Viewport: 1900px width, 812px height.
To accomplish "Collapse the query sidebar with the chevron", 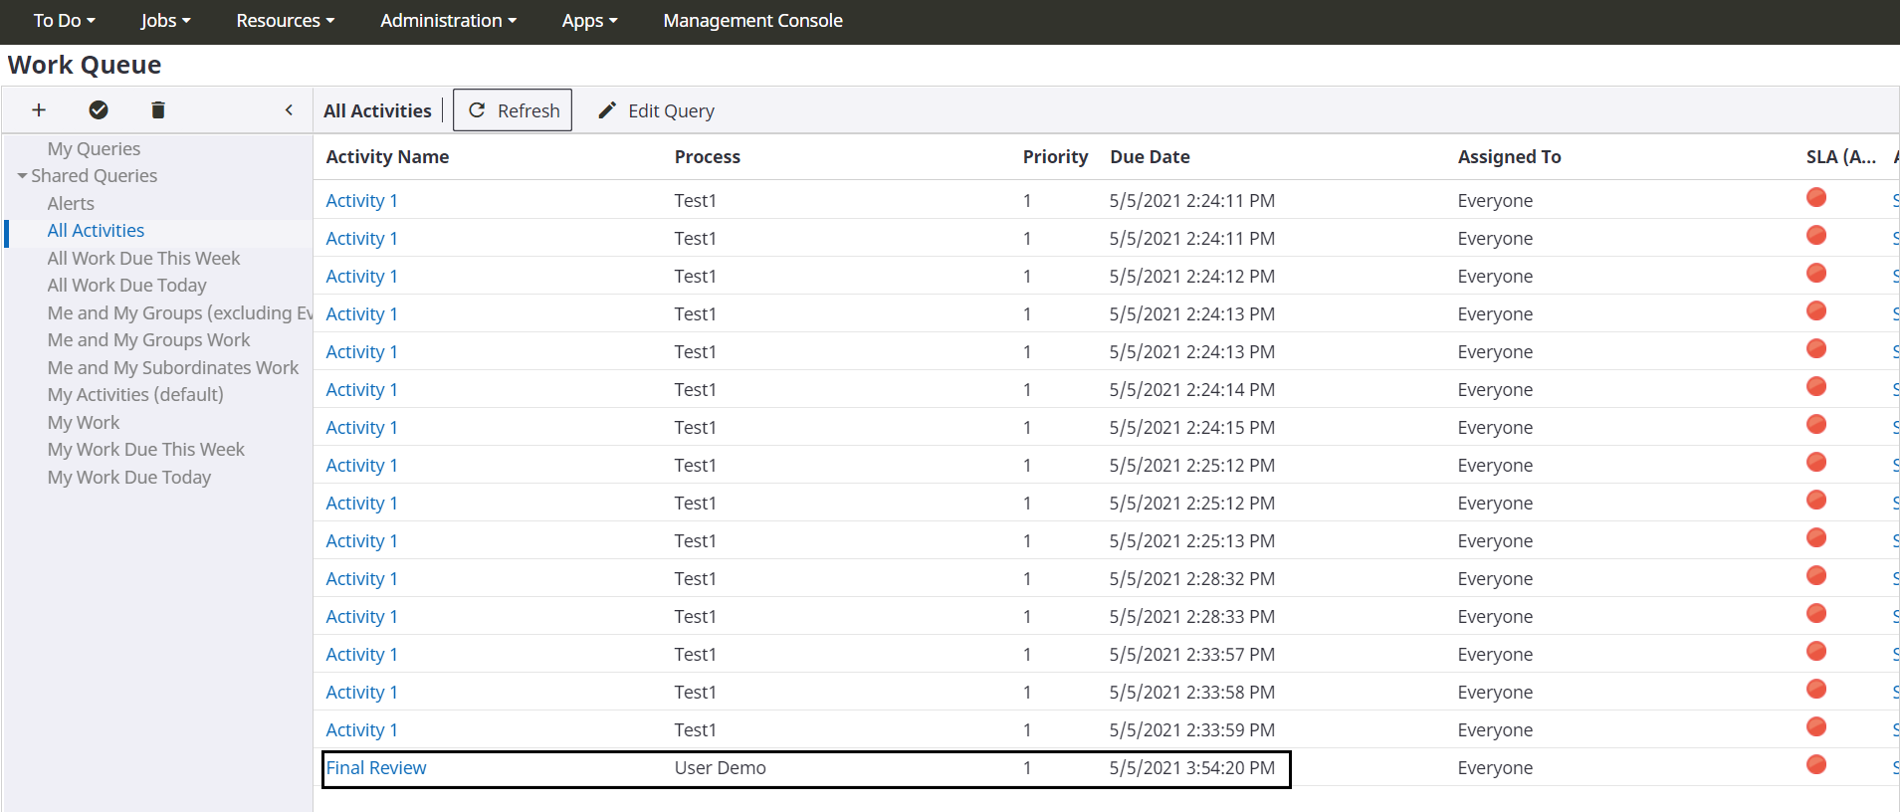I will click(x=289, y=110).
